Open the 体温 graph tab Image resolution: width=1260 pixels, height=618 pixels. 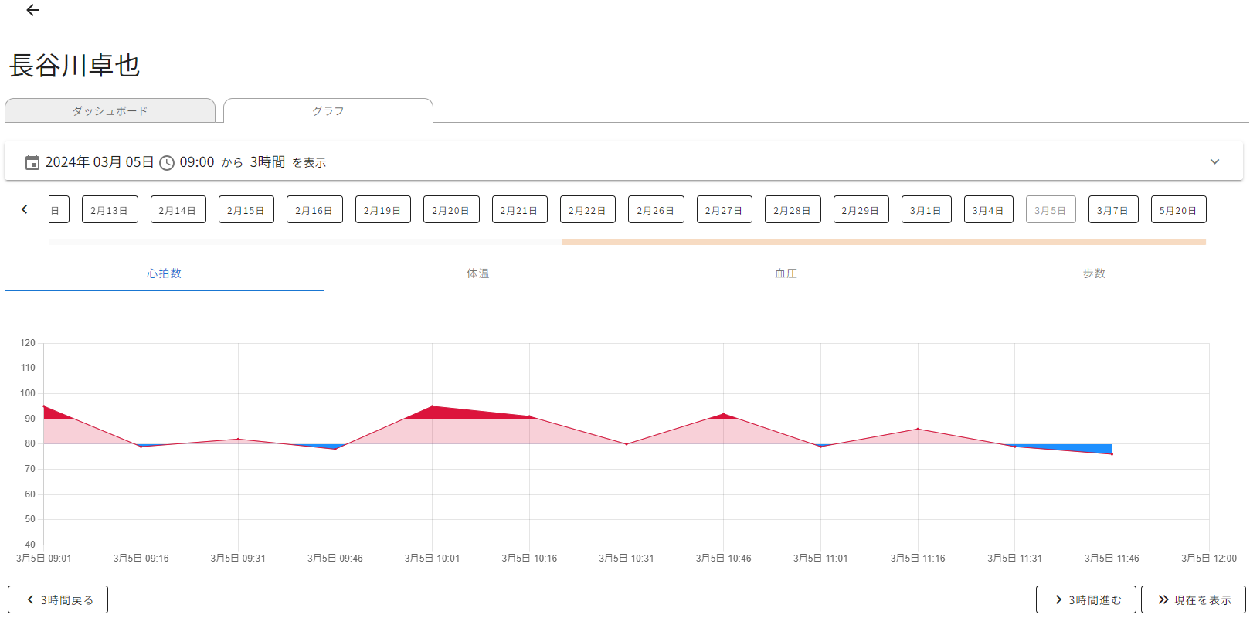pos(477,273)
